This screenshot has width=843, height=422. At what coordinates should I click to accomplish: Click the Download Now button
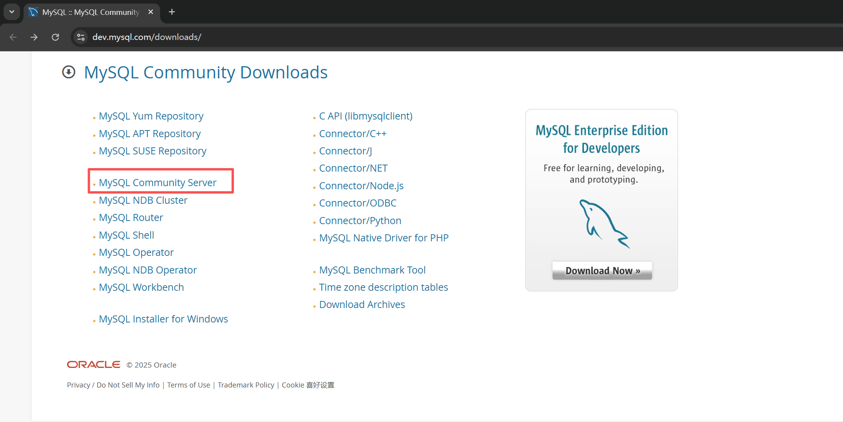pos(602,271)
